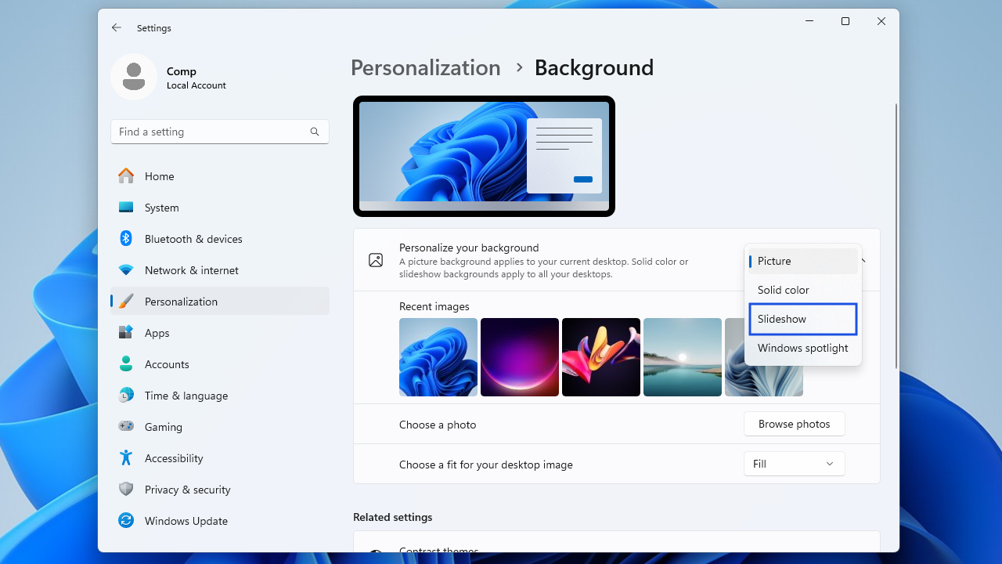Click the Privacy & security shield icon
Screen dimensions: 1002x564
pos(126,490)
